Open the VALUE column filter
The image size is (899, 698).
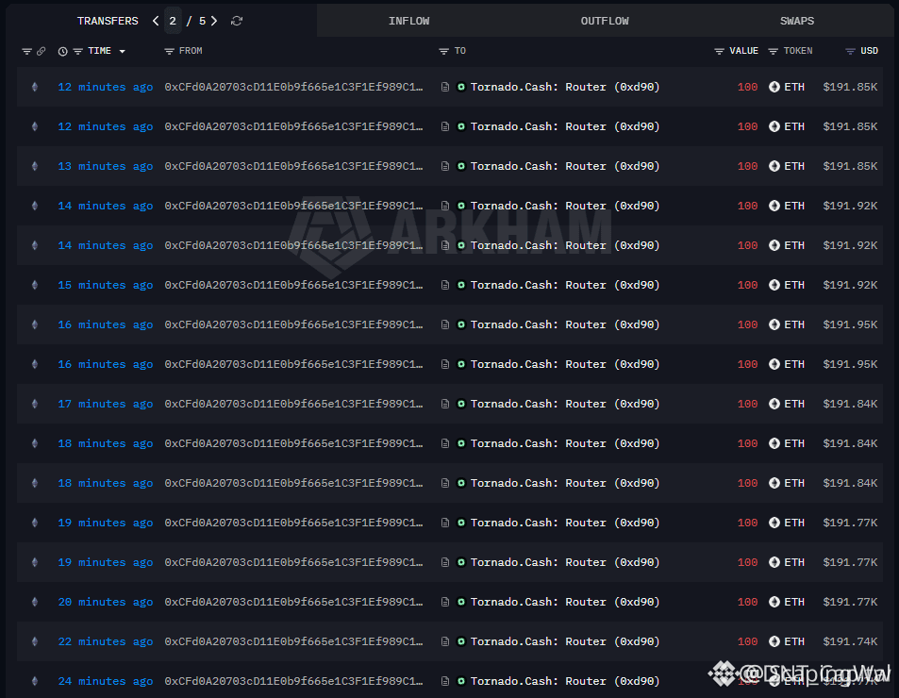coord(719,52)
